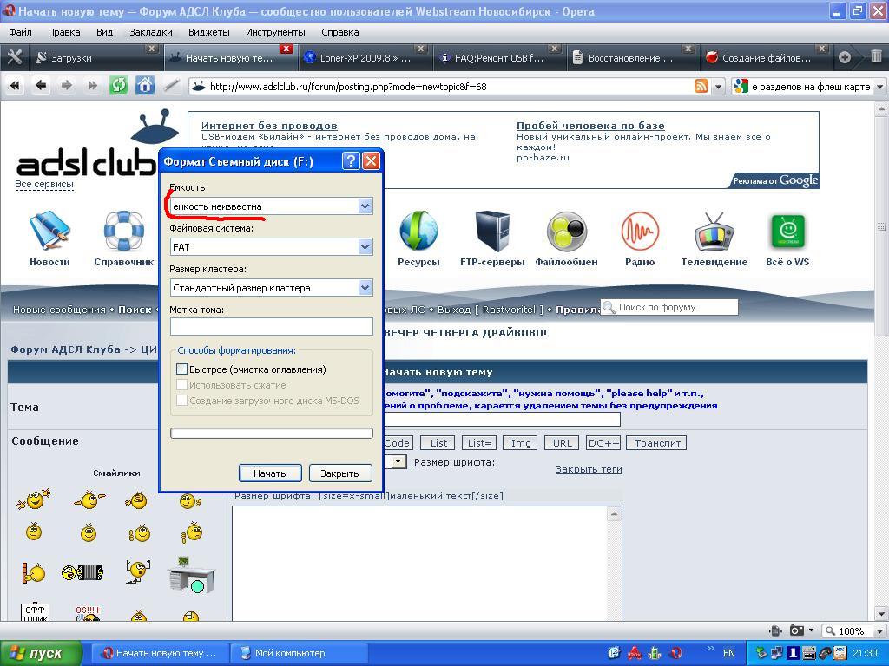
Task: Click the Home button in navigation toolbar
Action: 145,85
